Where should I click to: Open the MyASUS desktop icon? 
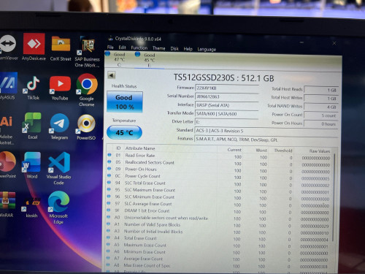pos(8,86)
